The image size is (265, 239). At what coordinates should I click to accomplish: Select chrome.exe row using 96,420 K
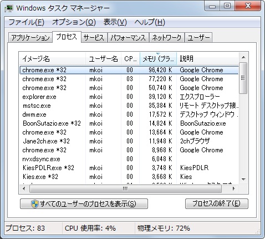click(x=129, y=70)
